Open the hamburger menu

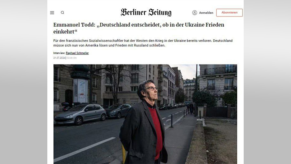[x=52, y=13]
